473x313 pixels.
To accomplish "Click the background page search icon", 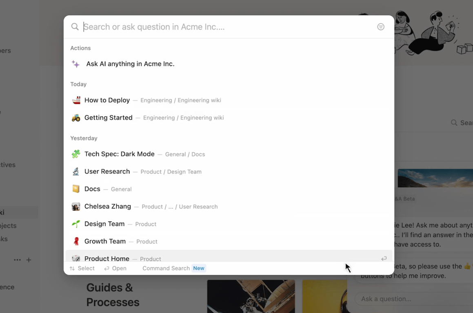I will click(x=454, y=123).
